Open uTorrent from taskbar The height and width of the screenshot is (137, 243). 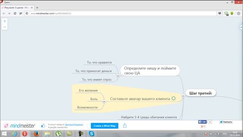58,134
